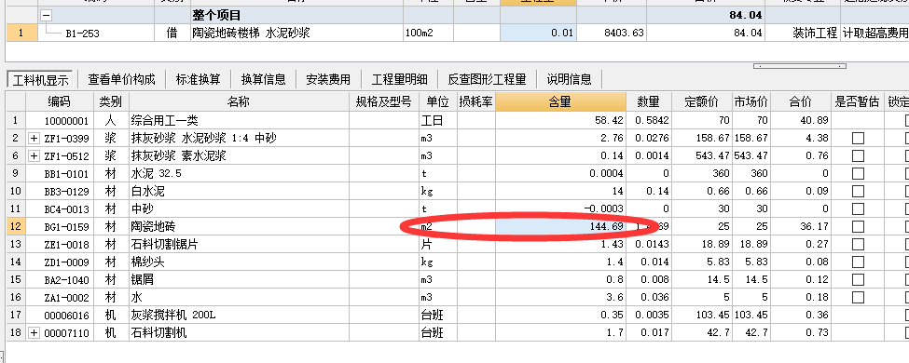Click the 合价 value 36.17 for 陶瓷地砖
909x363 pixels.
801,226
